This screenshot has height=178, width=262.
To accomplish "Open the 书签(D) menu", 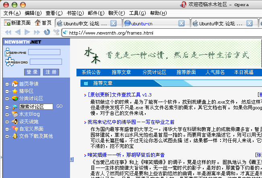I will 75,13.
